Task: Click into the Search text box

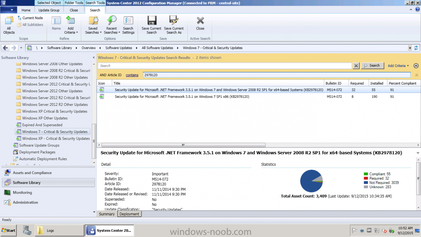Action: click(225, 66)
